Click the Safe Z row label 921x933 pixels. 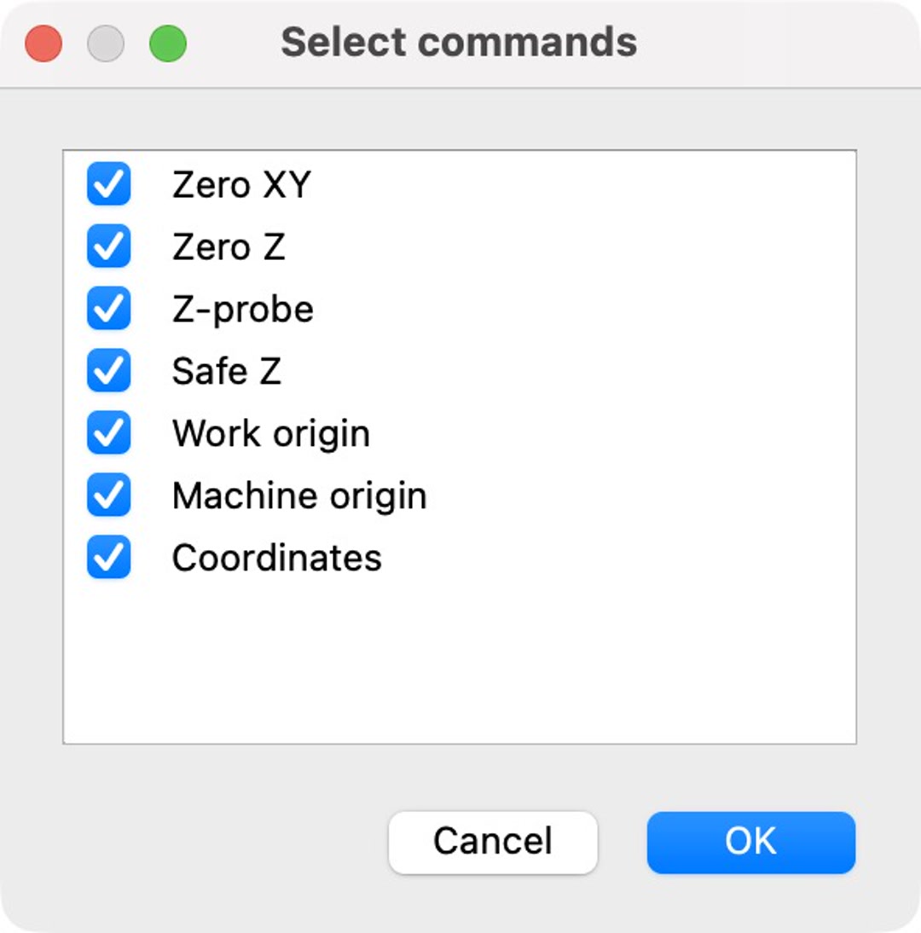pos(227,371)
